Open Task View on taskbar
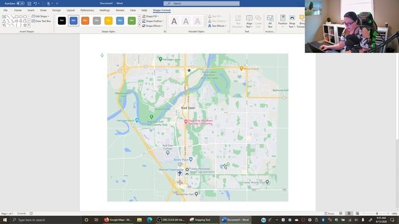This screenshot has height=224, width=399. tap(96, 220)
